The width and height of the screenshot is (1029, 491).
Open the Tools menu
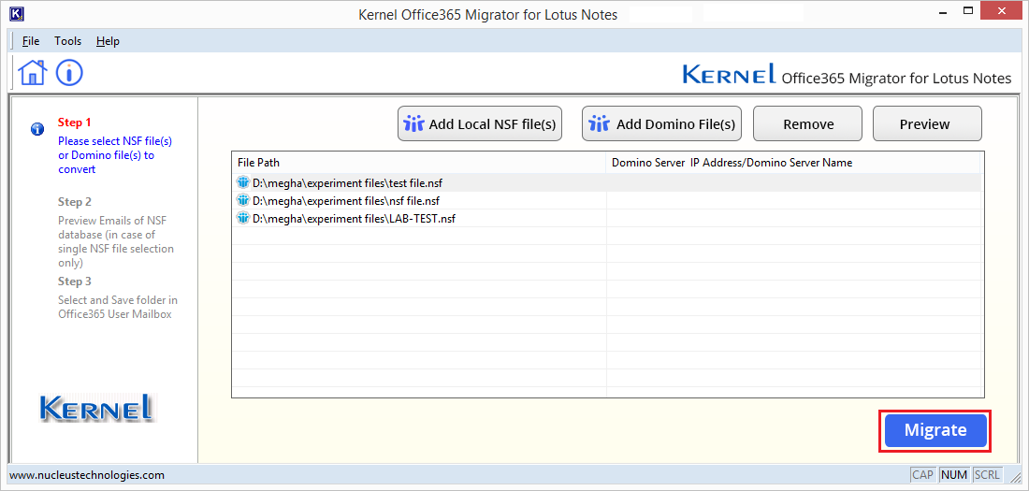68,41
